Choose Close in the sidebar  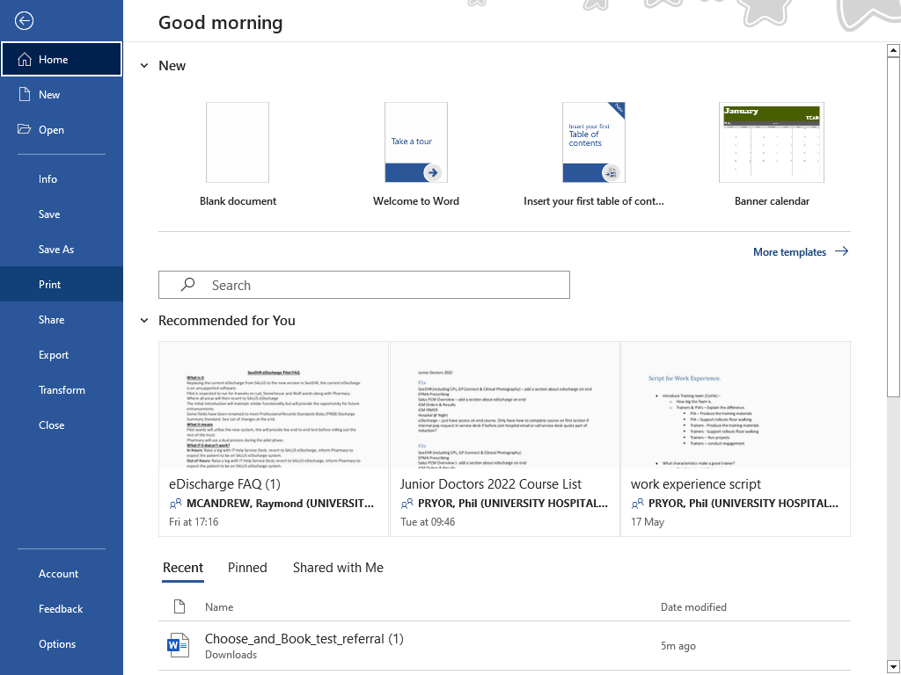click(62, 425)
